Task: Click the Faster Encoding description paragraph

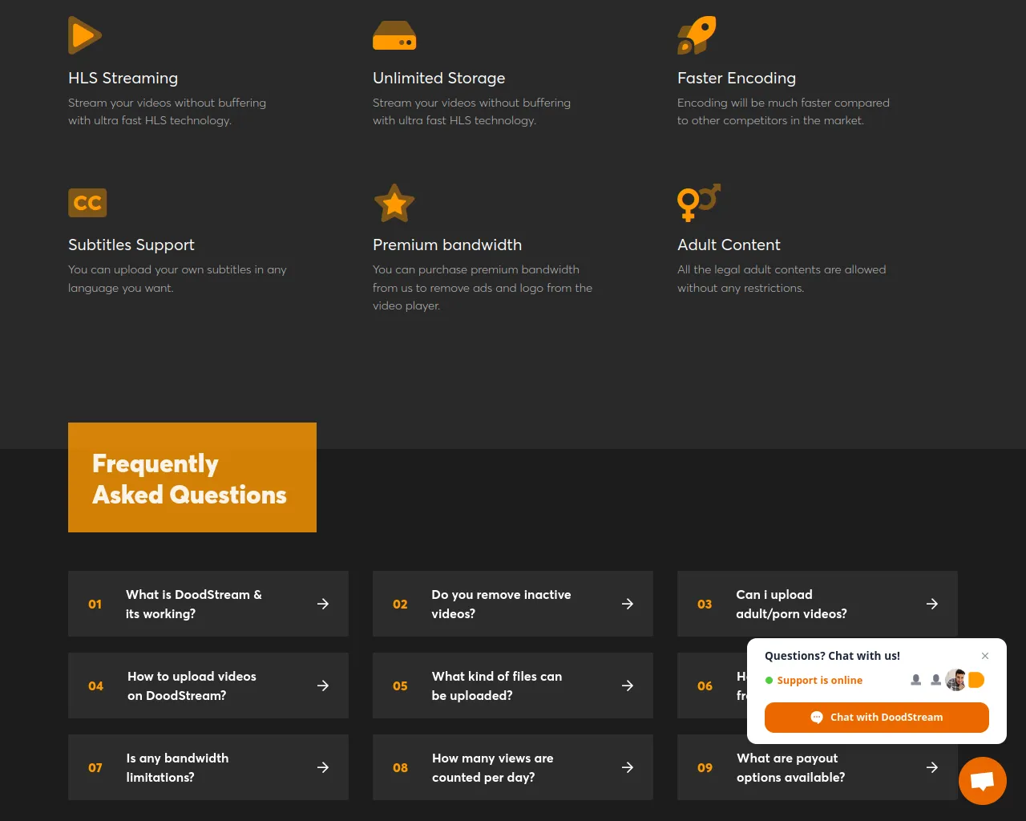Action: pyautogui.click(x=783, y=111)
